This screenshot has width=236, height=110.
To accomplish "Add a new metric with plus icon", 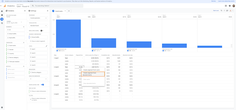I will 24,66.
